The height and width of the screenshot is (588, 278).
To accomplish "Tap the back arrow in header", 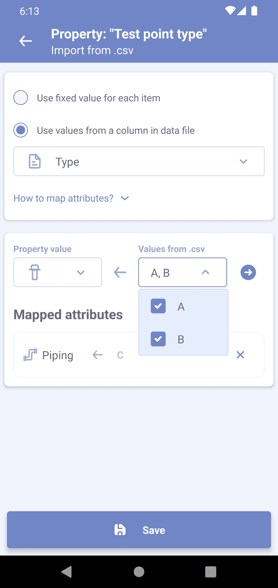I will point(26,41).
